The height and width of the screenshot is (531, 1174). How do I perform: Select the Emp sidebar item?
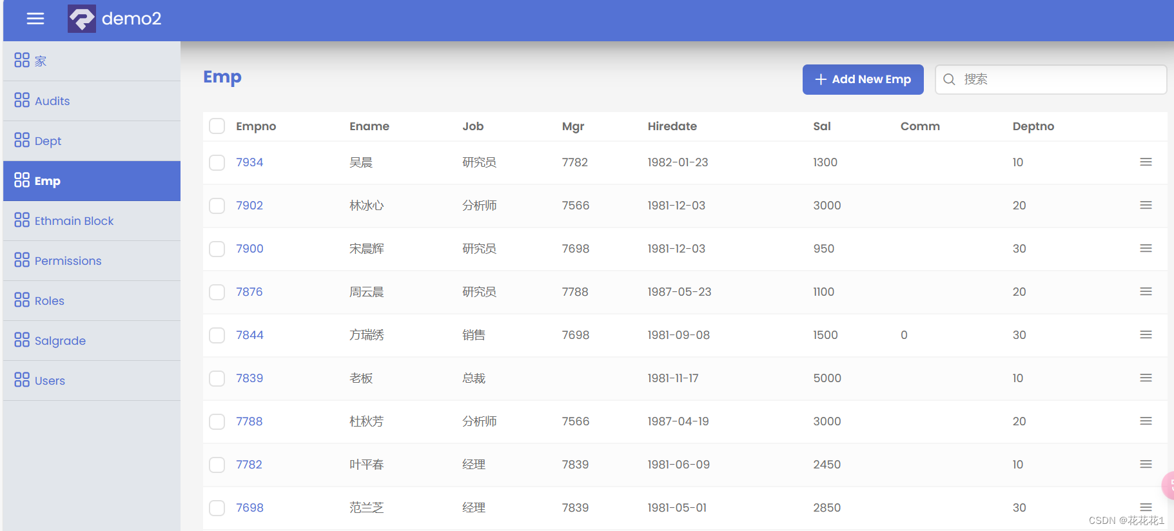[92, 180]
